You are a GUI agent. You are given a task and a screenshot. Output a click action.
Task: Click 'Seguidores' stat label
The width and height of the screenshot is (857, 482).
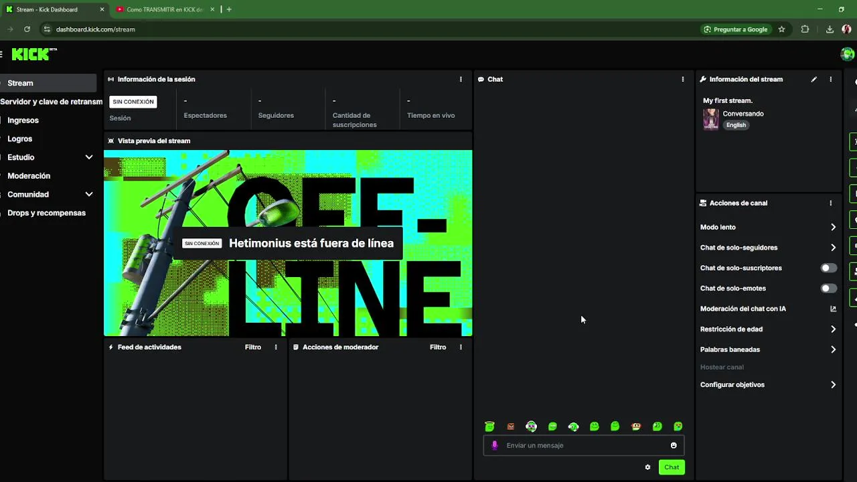(x=276, y=115)
